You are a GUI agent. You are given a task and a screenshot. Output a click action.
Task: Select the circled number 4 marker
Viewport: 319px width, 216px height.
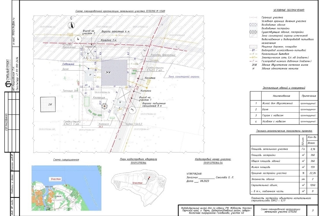point(78,39)
